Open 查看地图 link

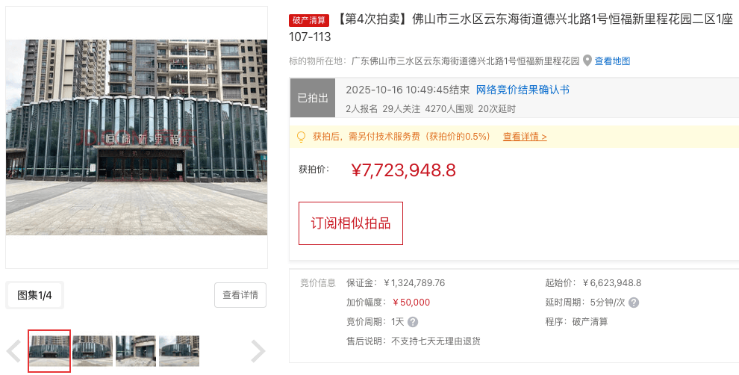pyautogui.click(x=612, y=61)
